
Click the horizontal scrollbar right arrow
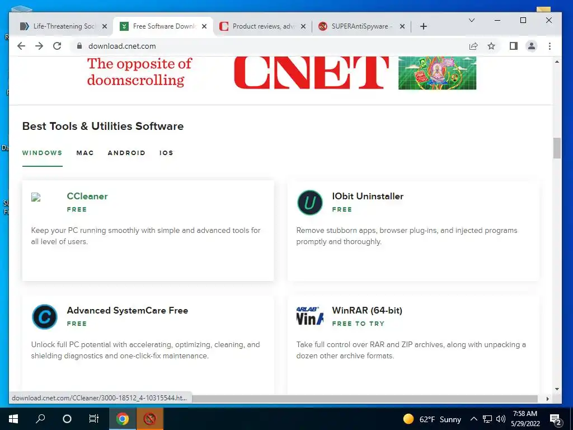point(547,399)
